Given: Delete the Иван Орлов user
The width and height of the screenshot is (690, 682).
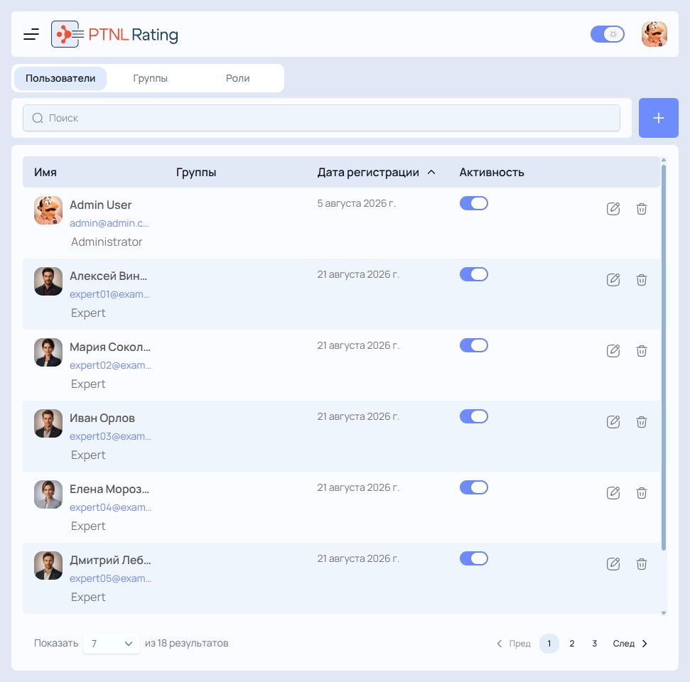Looking at the screenshot, I should click(642, 422).
